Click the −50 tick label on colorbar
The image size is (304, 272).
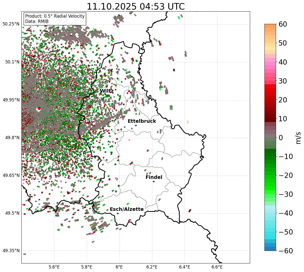286,232
